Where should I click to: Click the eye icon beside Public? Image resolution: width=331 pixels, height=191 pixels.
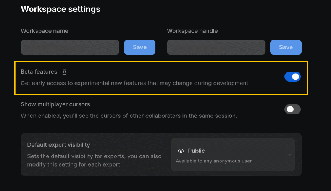181,151
